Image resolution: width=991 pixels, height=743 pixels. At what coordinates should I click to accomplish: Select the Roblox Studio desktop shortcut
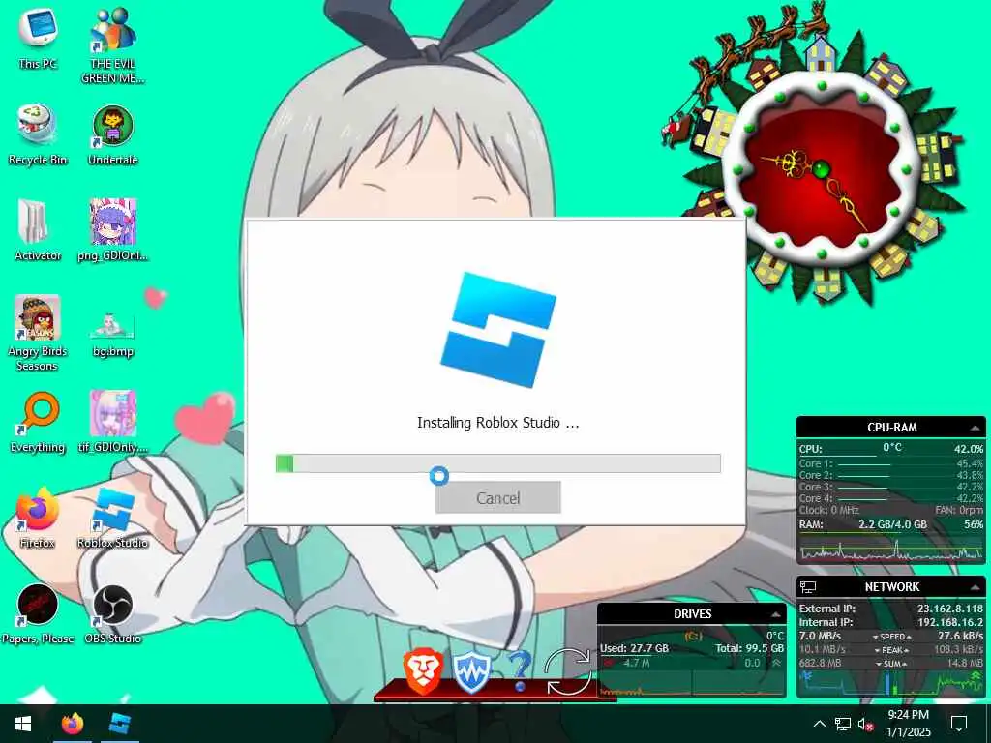pyautogui.click(x=113, y=519)
